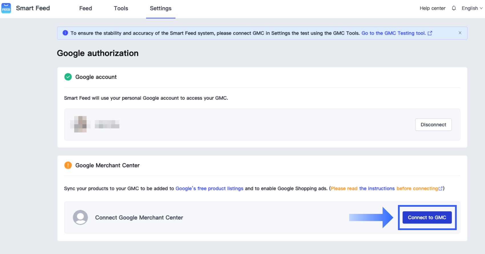
Task: Click the blurred account name text
Action: 107,124
